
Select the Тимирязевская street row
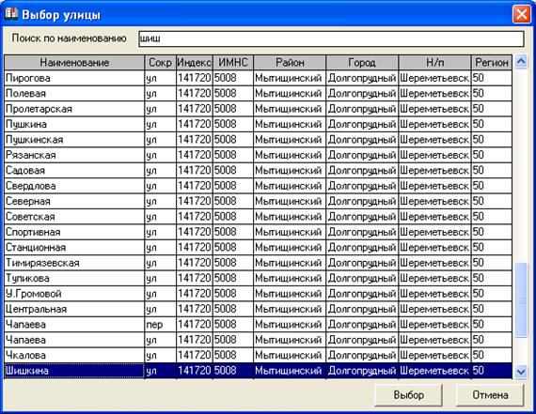click(258, 263)
